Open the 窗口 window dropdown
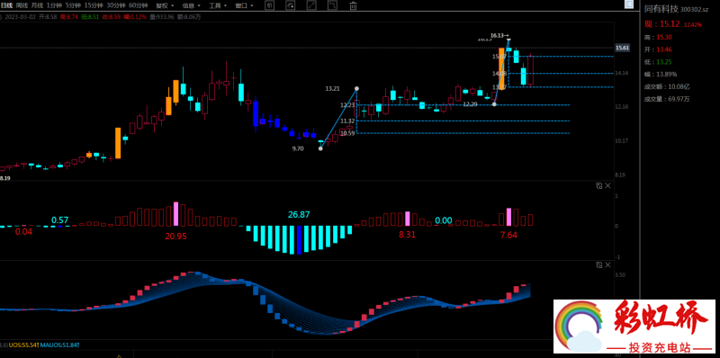Image resolution: width=720 pixels, height=358 pixels. point(244,5)
